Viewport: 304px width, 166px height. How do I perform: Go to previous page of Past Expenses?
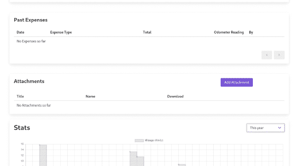click(x=267, y=55)
